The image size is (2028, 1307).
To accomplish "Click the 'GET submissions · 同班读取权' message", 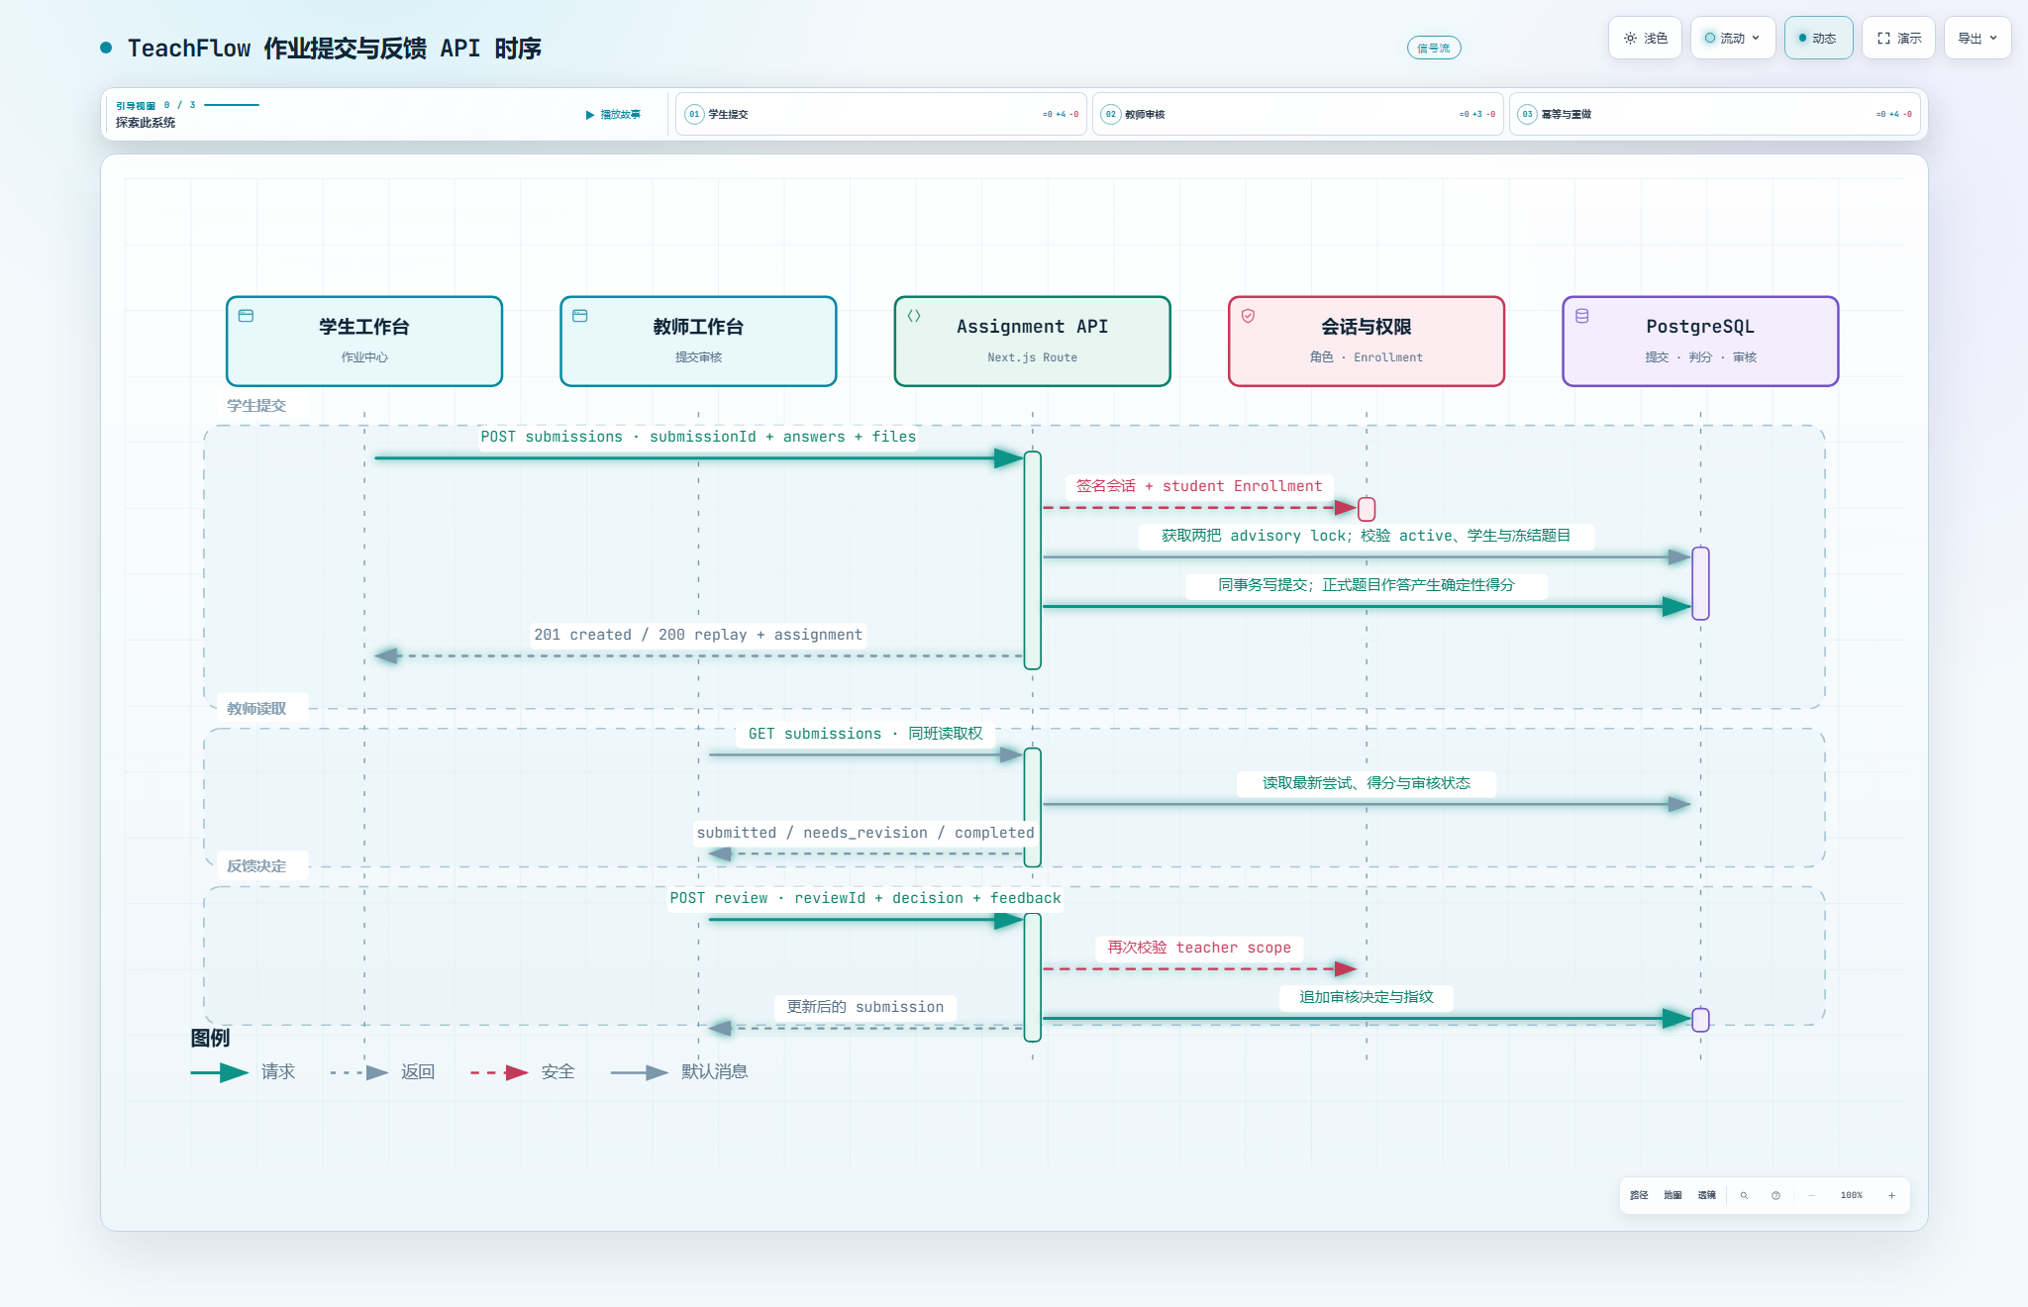I will pyautogui.click(x=865, y=734).
